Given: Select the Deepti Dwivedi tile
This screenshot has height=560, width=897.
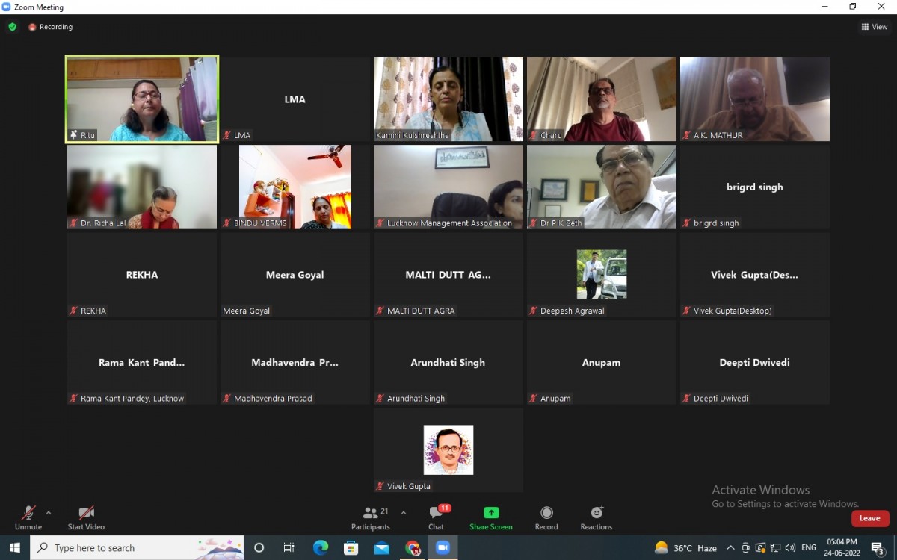Looking at the screenshot, I should tap(755, 362).
